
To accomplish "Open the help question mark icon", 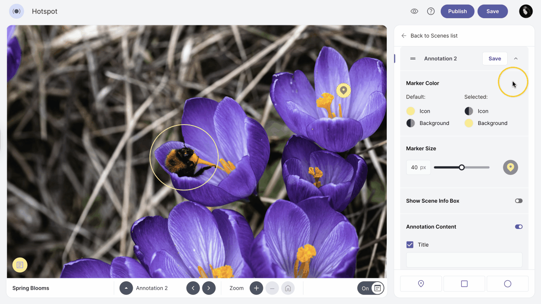I will [x=431, y=11].
